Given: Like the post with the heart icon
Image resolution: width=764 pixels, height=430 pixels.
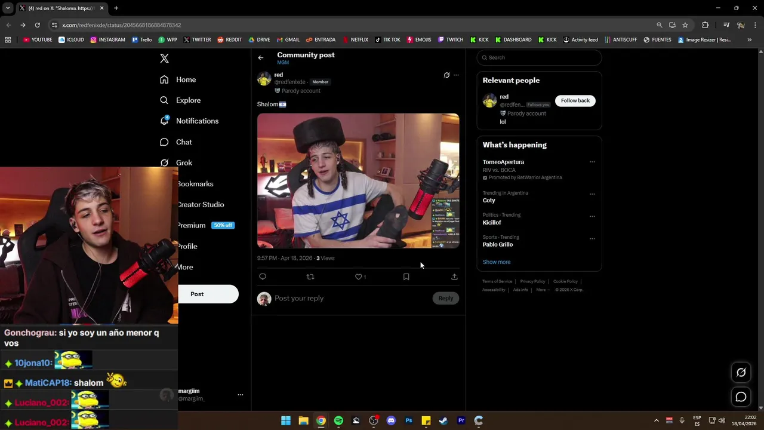Looking at the screenshot, I should 359,277.
